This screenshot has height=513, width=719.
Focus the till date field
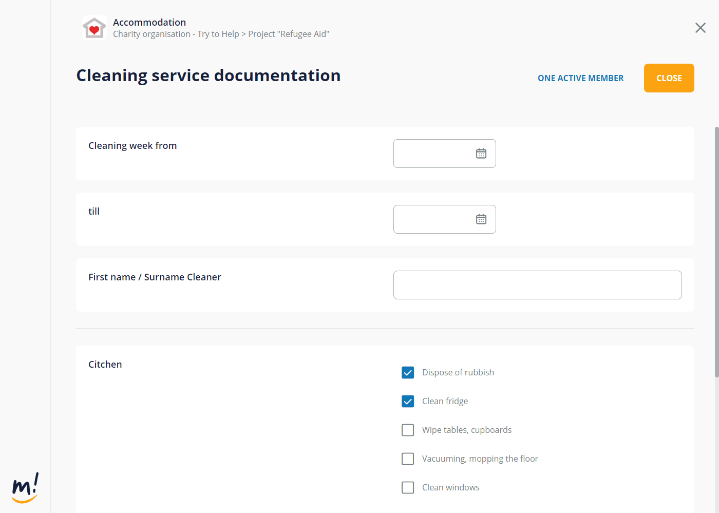[445, 219]
